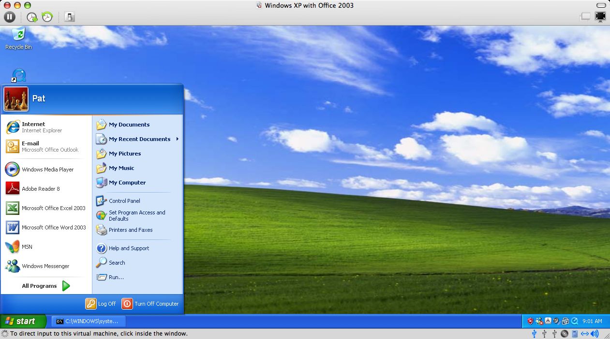Click Turn Off Computer button
610x339 pixels.
point(150,304)
